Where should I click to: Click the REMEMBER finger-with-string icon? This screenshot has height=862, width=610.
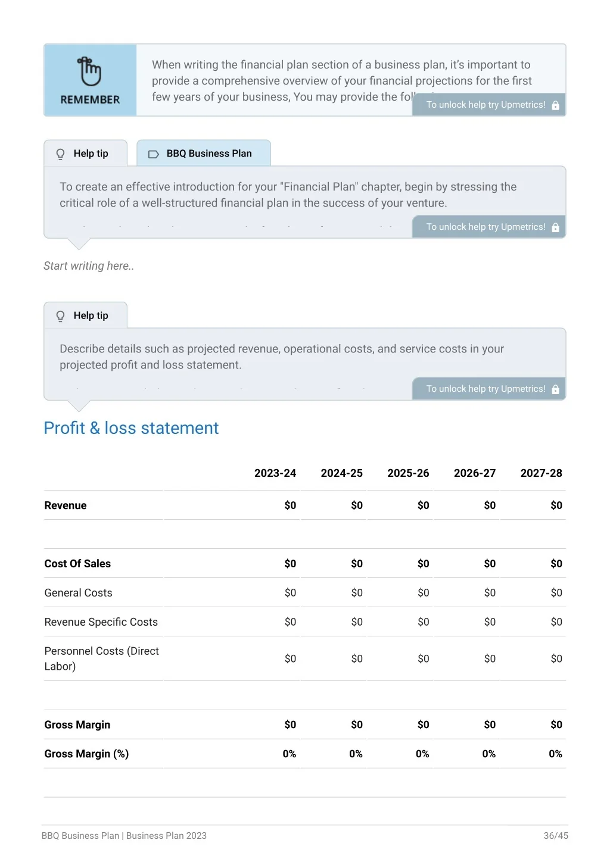[x=89, y=71]
